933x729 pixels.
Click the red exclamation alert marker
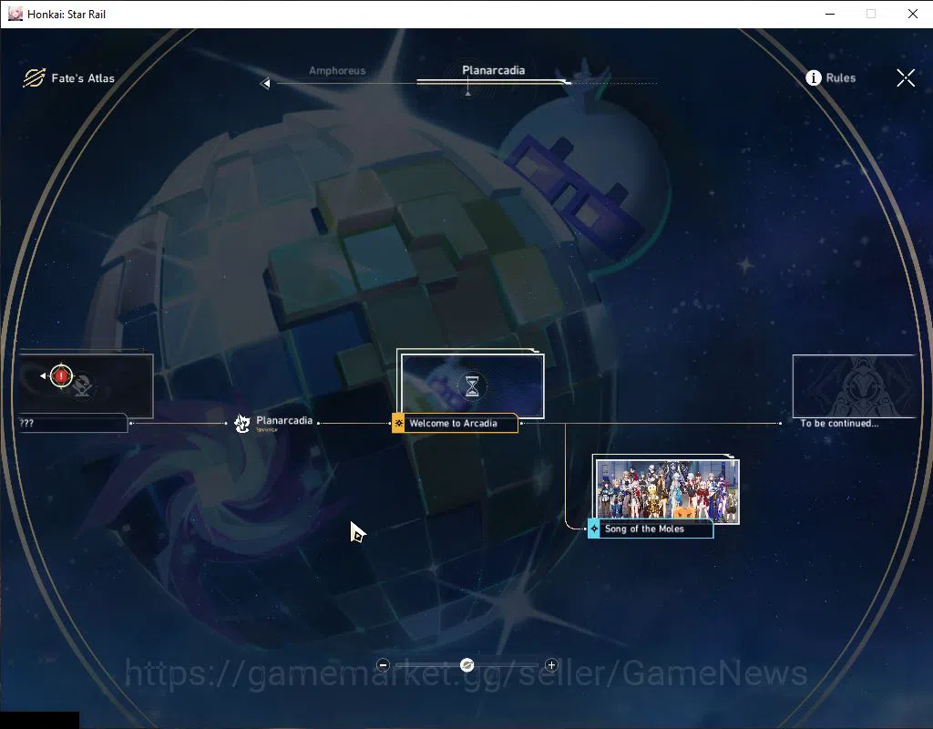coord(61,376)
